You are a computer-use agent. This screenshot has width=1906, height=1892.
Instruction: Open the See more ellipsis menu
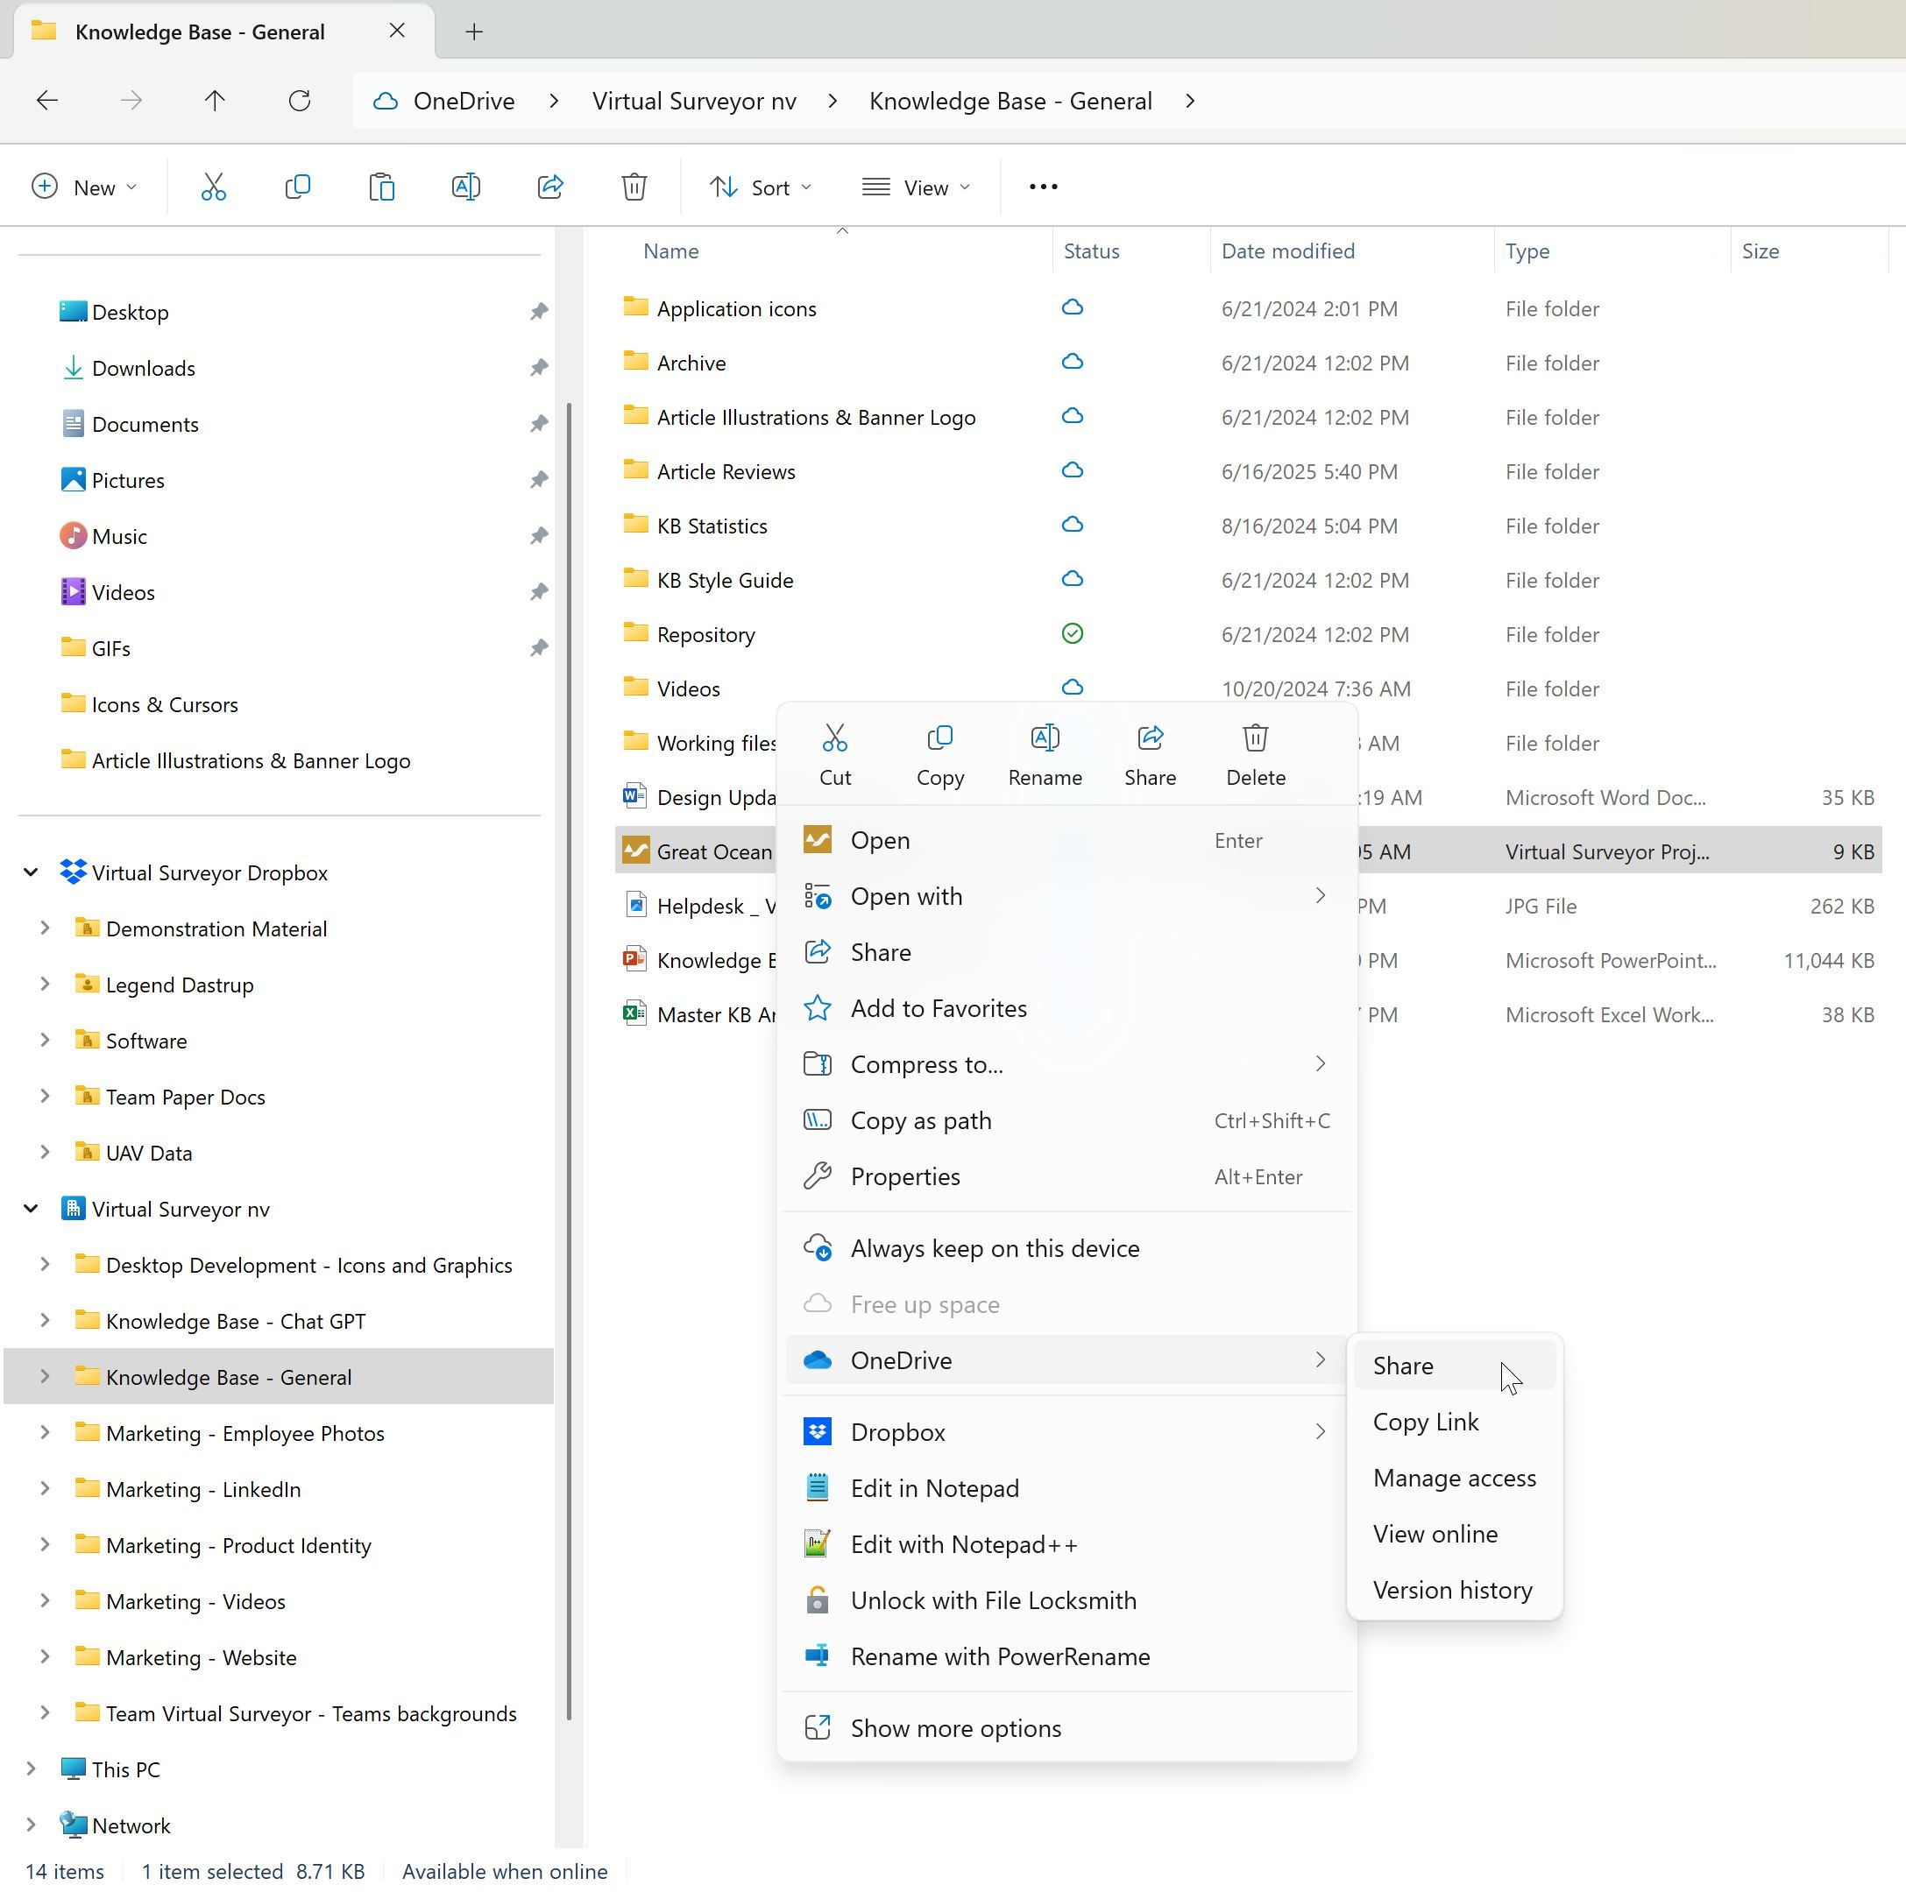pyautogui.click(x=1043, y=187)
